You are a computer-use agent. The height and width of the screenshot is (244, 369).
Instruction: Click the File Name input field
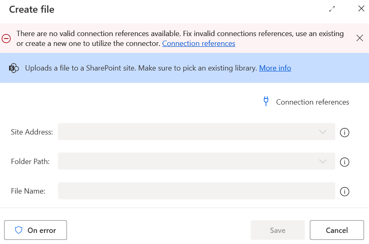pos(196,191)
